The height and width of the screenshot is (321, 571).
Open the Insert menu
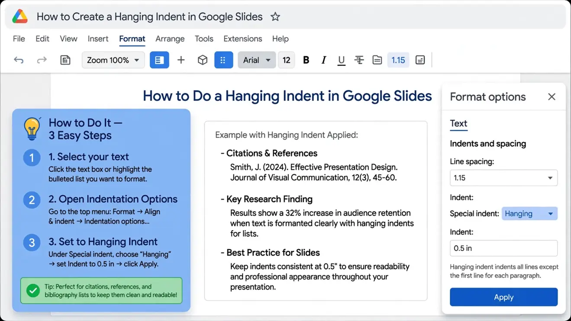point(98,39)
